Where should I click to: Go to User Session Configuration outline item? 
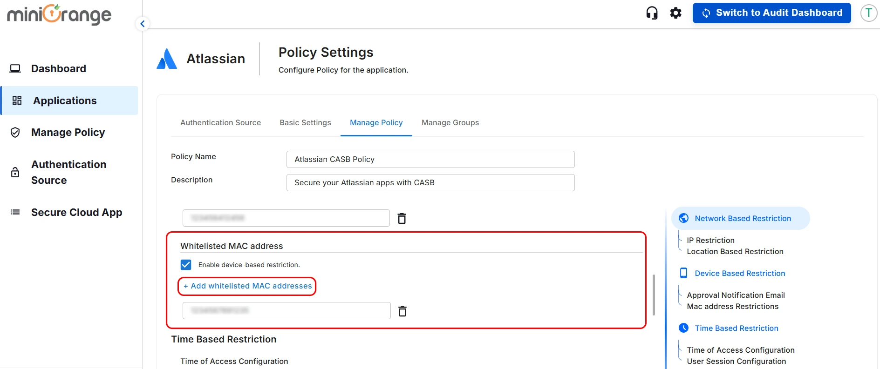[736, 362]
